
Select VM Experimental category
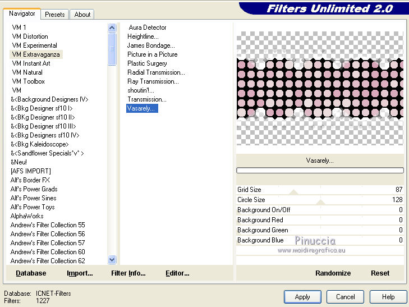coord(34,45)
